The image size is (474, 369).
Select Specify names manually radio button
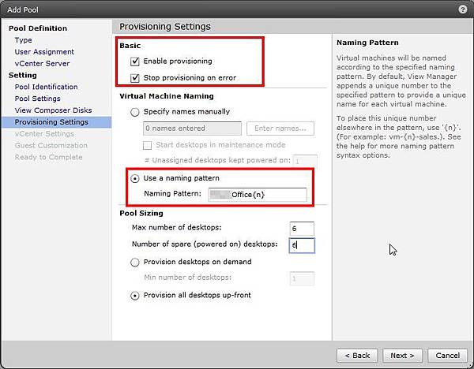(135, 112)
